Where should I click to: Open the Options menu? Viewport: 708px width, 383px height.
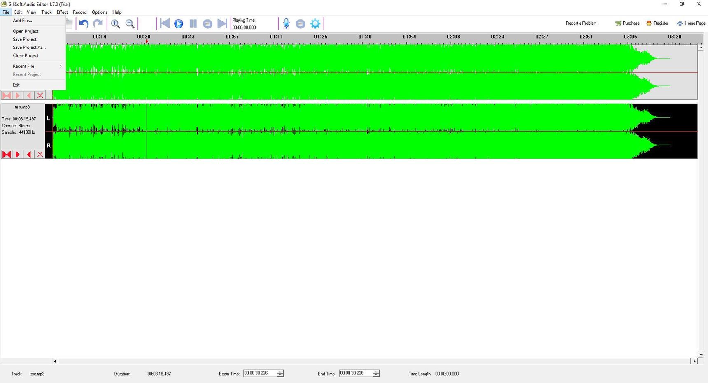(100, 12)
